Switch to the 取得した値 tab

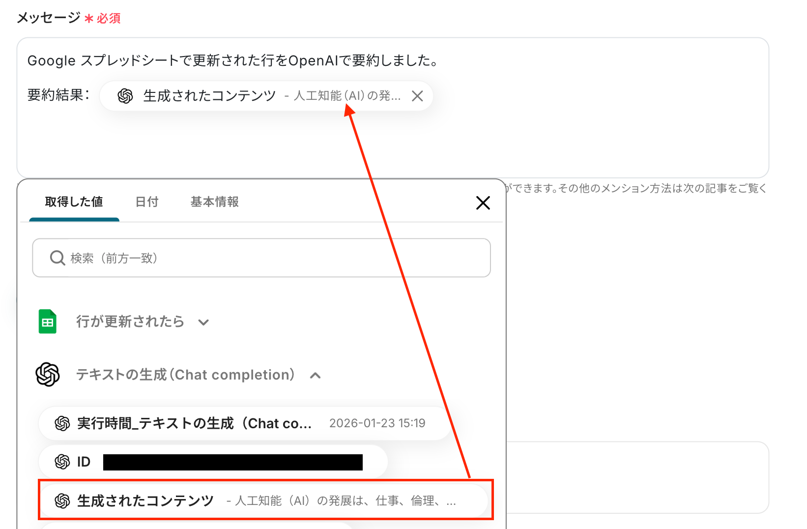coord(74,202)
